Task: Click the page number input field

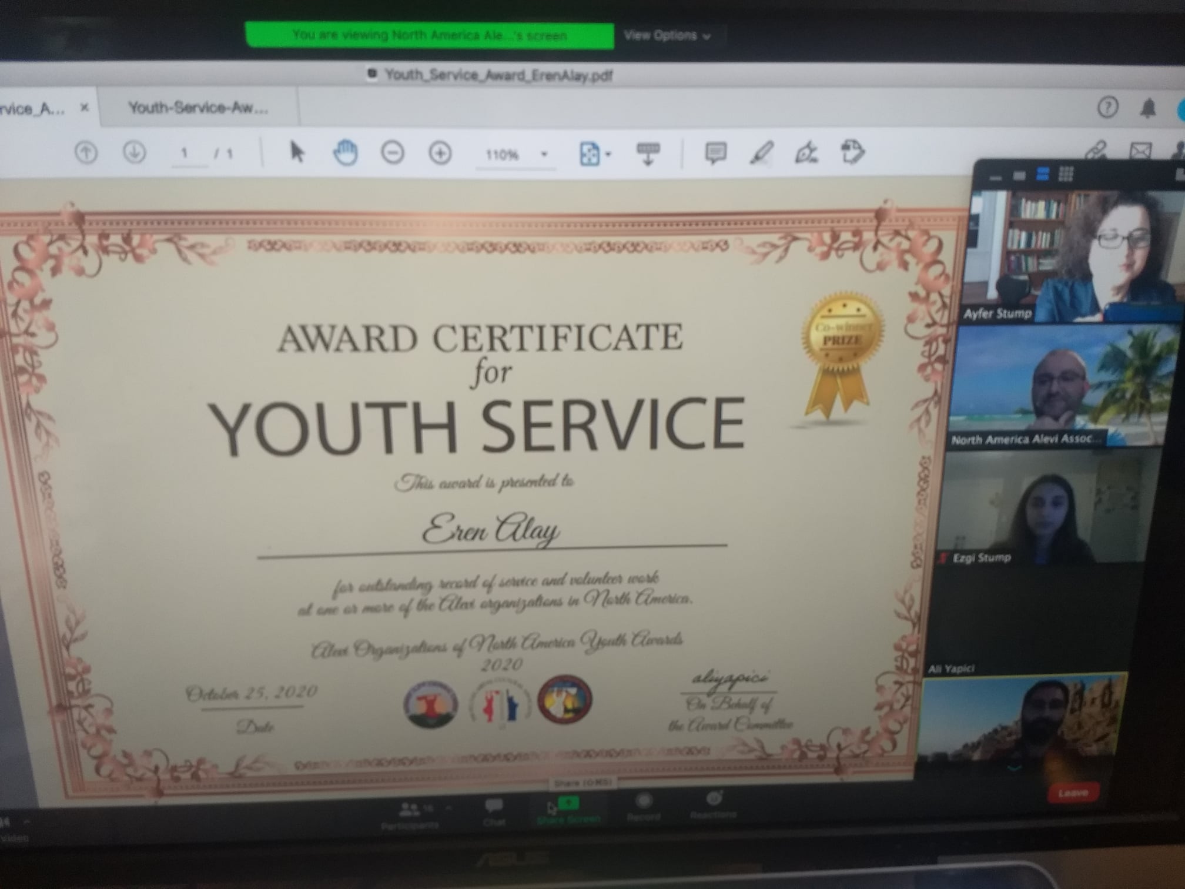Action: point(186,154)
